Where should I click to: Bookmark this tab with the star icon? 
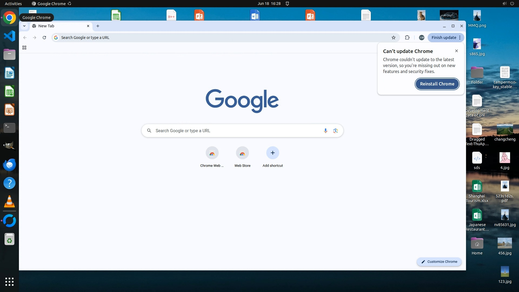[x=394, y=38]
